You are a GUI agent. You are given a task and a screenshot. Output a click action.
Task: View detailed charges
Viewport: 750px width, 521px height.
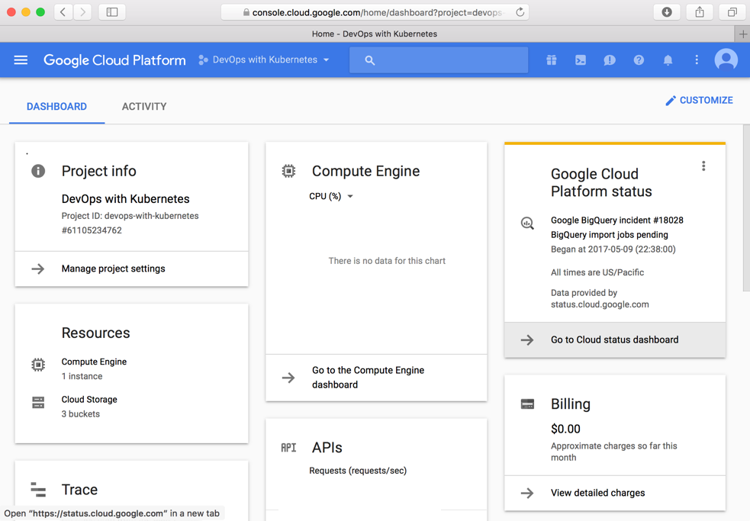coord(615,493)
